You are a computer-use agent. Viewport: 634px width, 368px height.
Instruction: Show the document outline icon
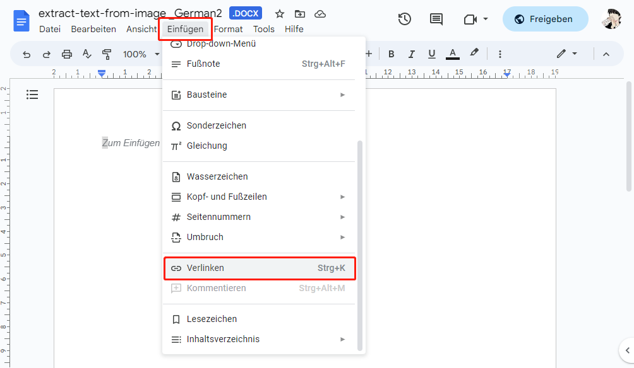point(32,95)
